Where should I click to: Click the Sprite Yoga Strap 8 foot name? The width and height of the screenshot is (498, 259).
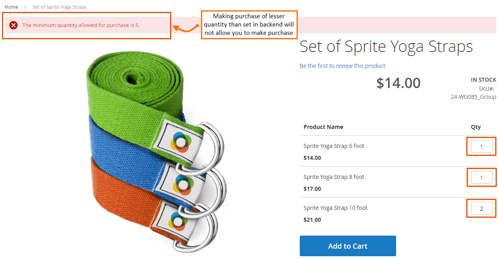[333, 177]
